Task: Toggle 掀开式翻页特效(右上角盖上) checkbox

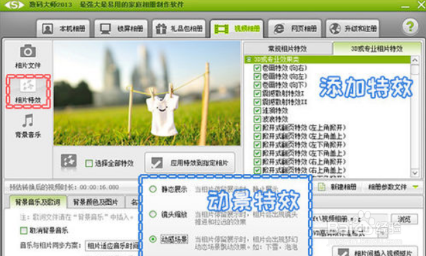Action: [257, 170]
